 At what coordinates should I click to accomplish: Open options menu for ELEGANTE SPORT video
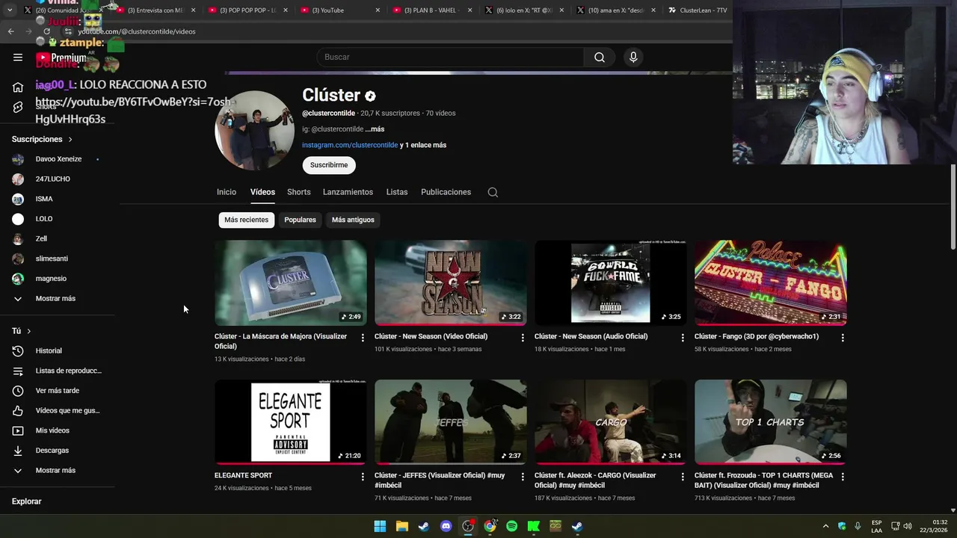(363, 477)
